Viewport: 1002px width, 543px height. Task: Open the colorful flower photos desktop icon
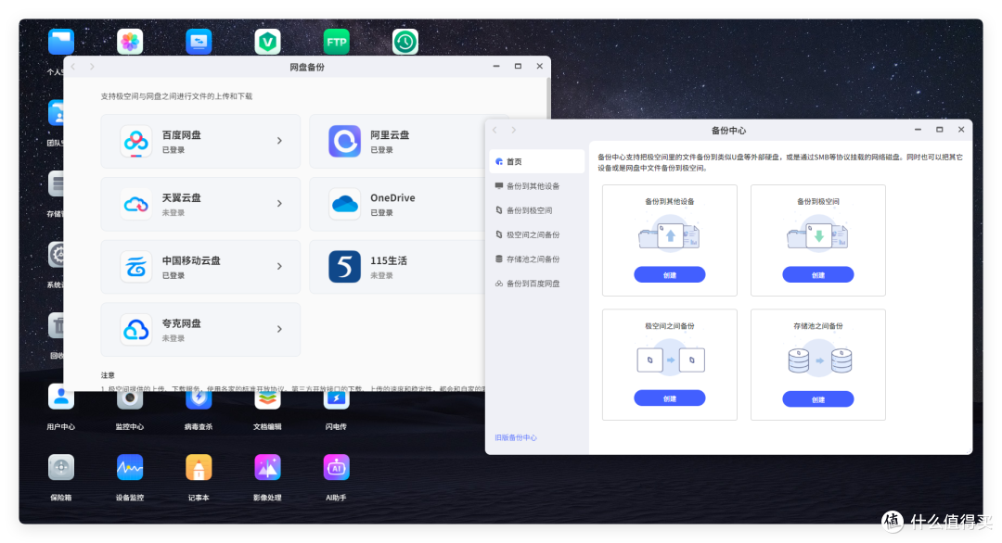coord(130,42)
